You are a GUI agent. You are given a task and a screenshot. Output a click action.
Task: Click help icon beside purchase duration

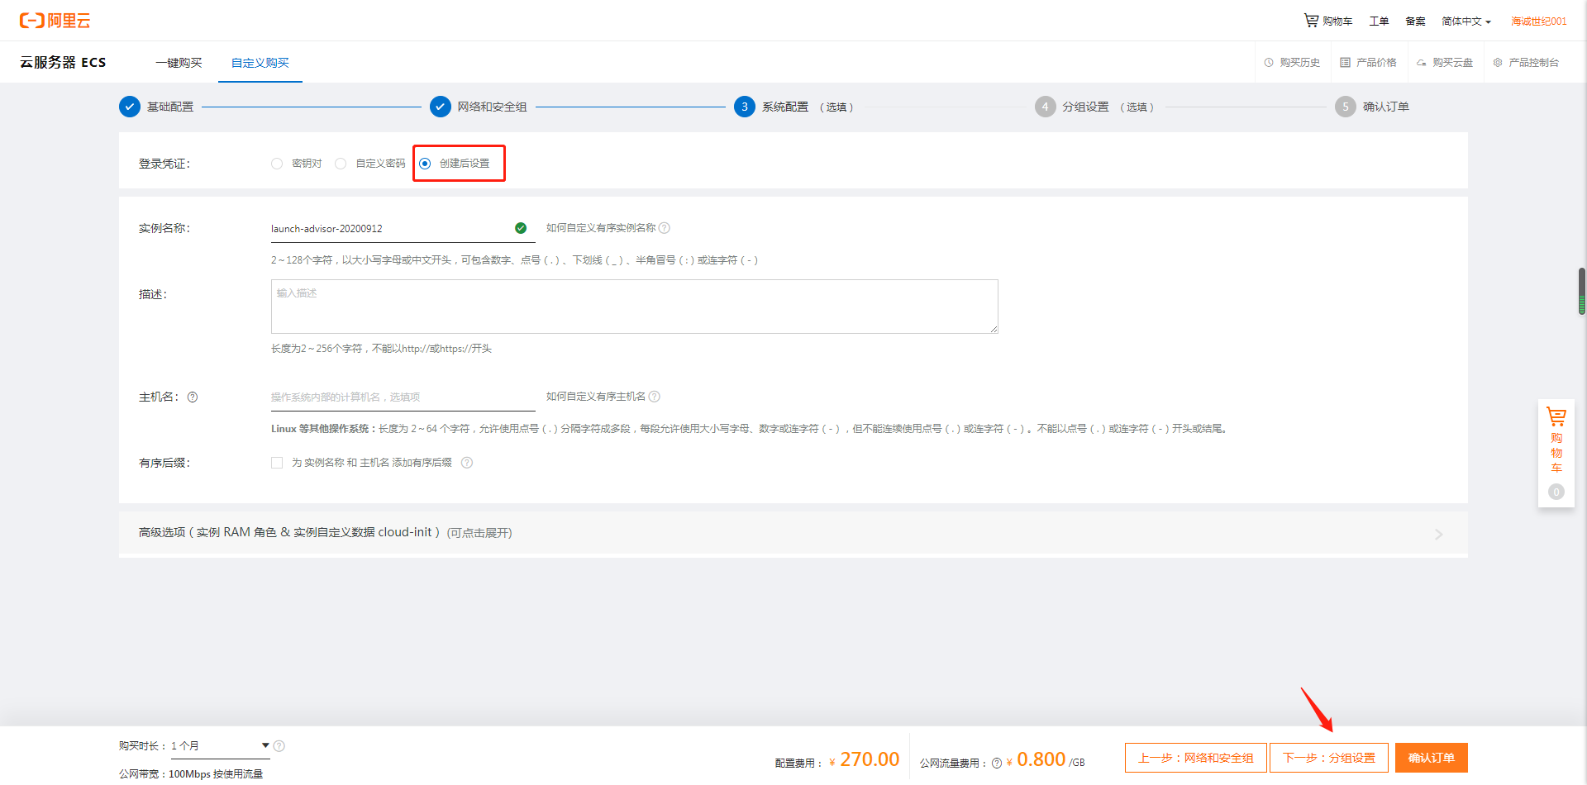coord(279,746)
